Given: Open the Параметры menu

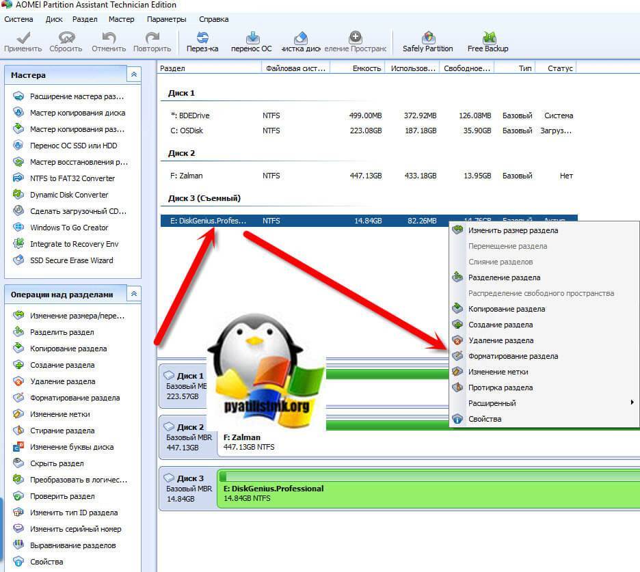Looking at the screenshot, I should 166,19.
